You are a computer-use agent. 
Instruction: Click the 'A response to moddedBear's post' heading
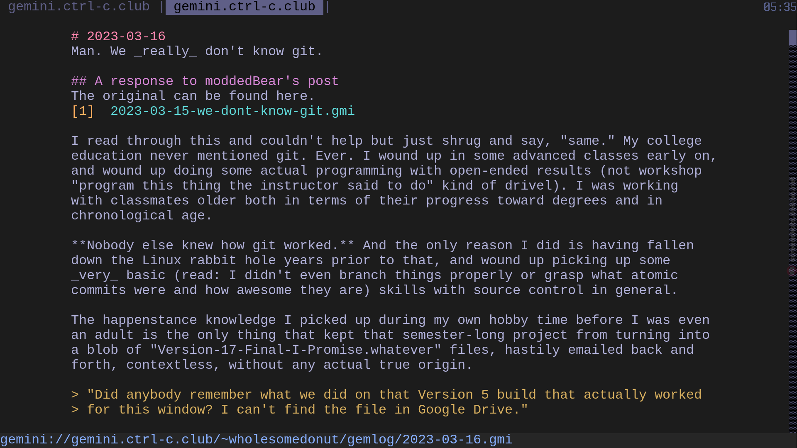tap(205, 81)
